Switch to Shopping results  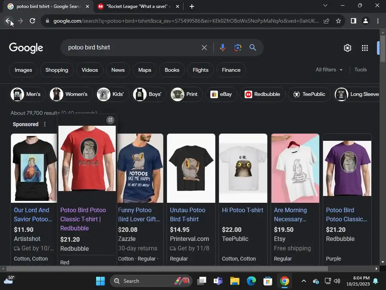[x=57, y=70]
